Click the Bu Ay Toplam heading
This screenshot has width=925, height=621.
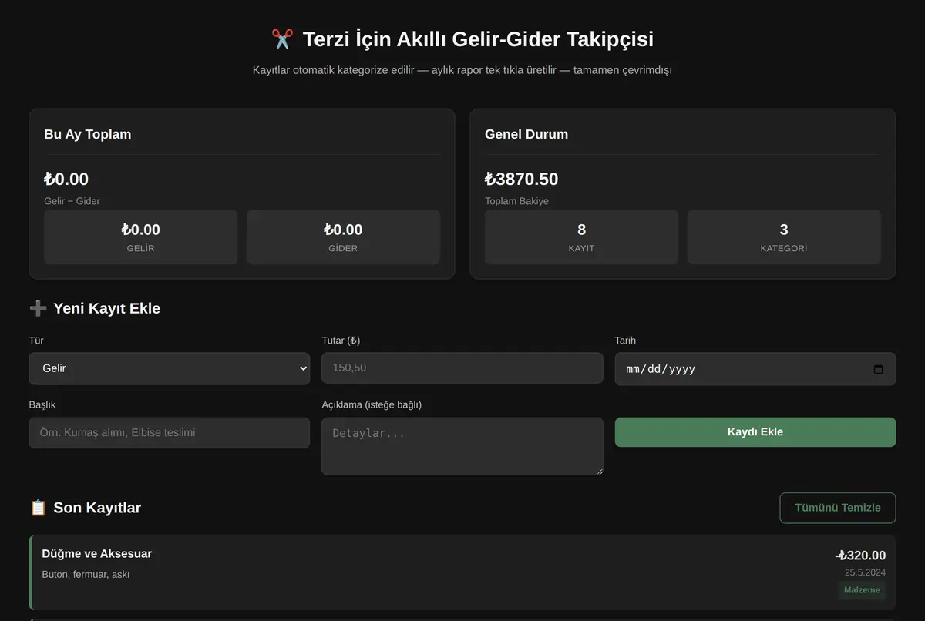pyautogui.click(x=88, y=134)
